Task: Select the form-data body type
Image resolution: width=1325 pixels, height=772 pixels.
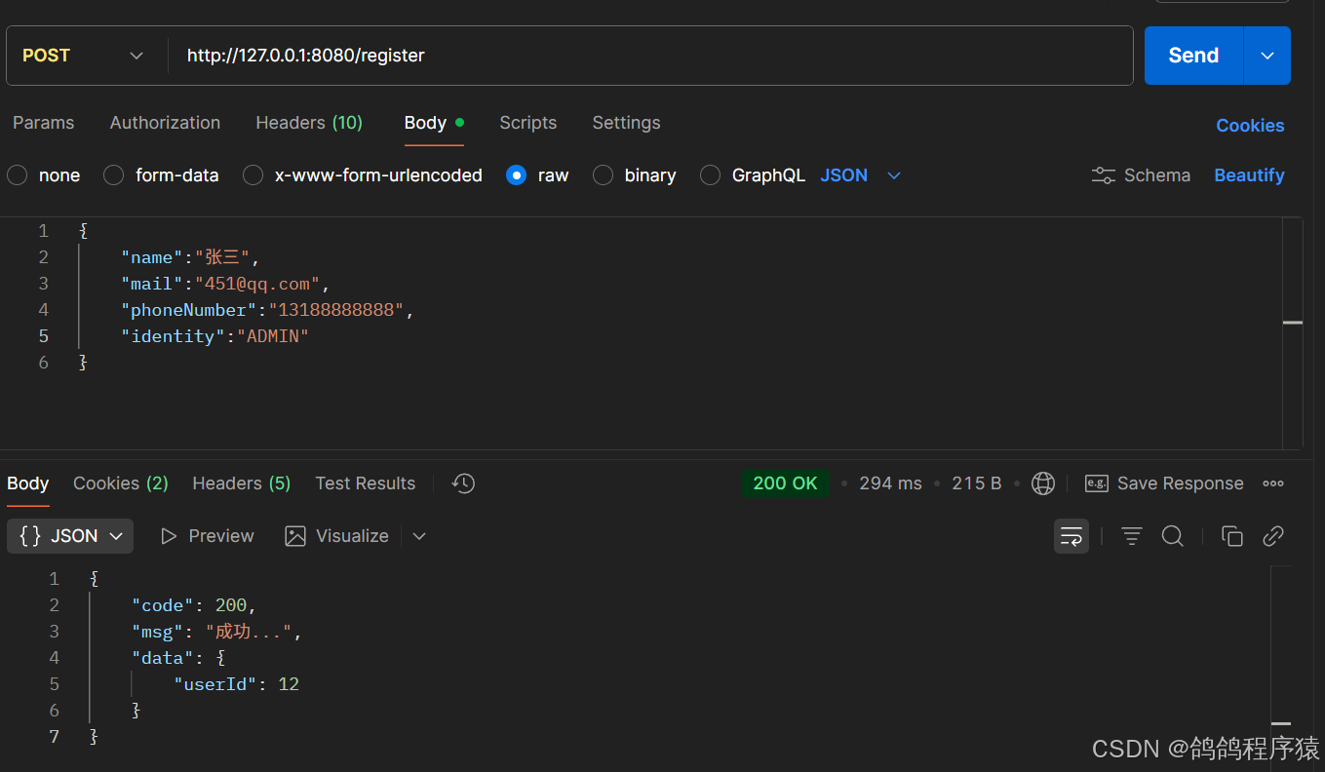Action: coord(161,175)
